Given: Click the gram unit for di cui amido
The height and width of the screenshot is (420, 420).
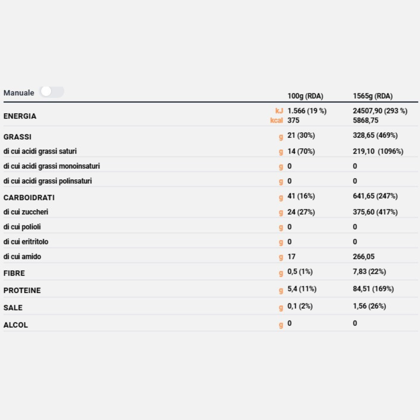Looking at the screenshot, I should click(281, 257).
